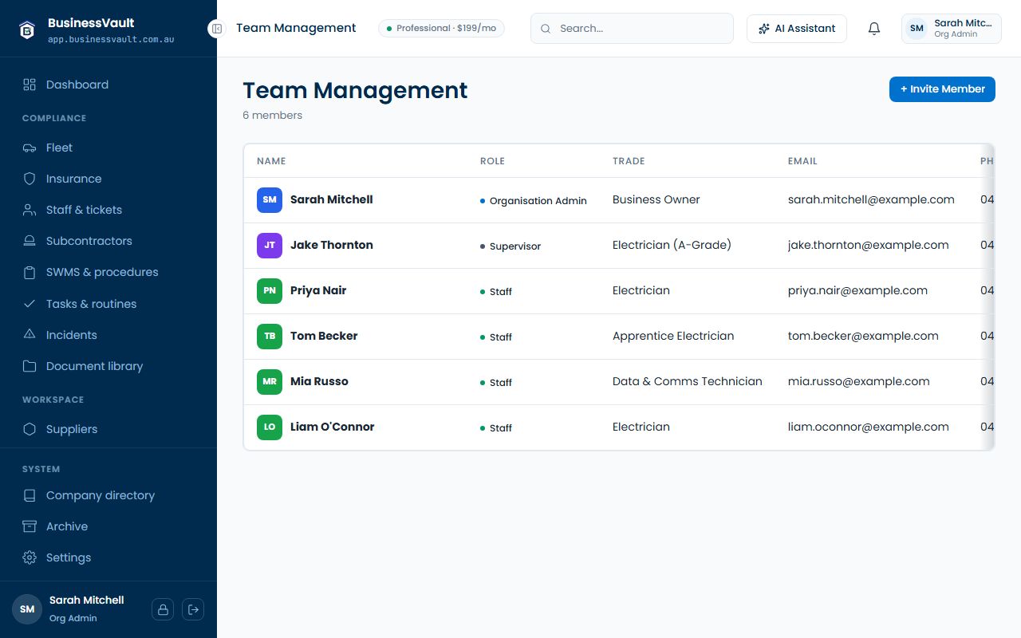Open Insurance page from sidebar
Screen dimensions: 1021x638
[108, 179]
